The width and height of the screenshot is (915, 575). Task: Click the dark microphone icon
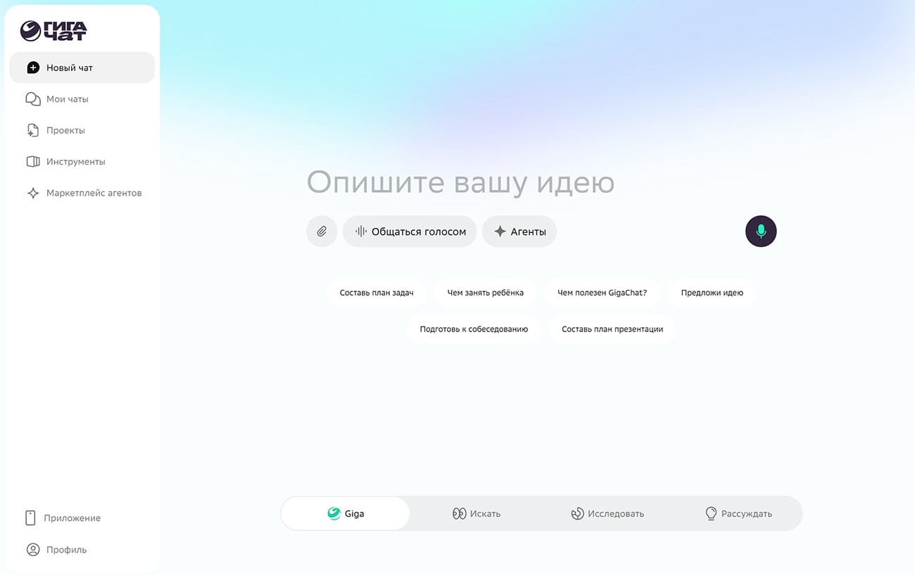coord(761,231)
